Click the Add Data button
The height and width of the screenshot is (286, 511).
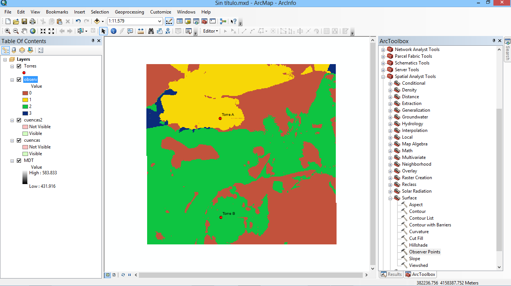[x=97, y=21]
